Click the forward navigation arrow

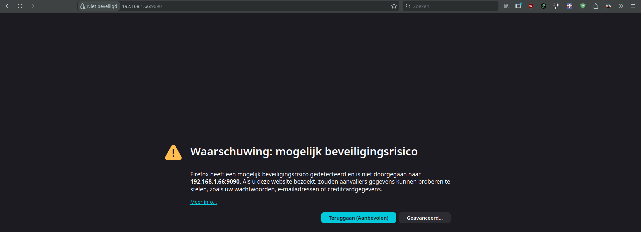pos(32,6)
